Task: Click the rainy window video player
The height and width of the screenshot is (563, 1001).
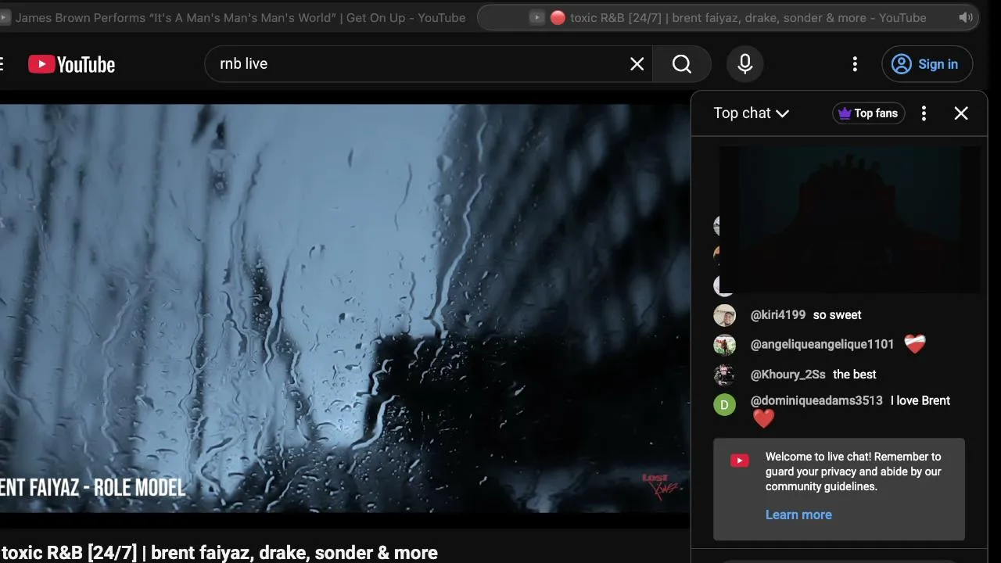Action: pos(344,309)
